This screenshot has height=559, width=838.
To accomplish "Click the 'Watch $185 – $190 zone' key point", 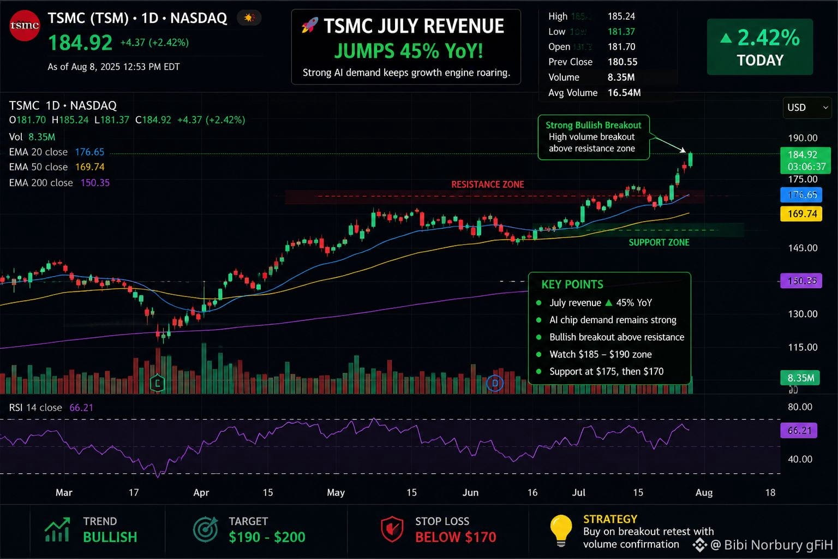I will pyautogui.click(x=601, y=354).
